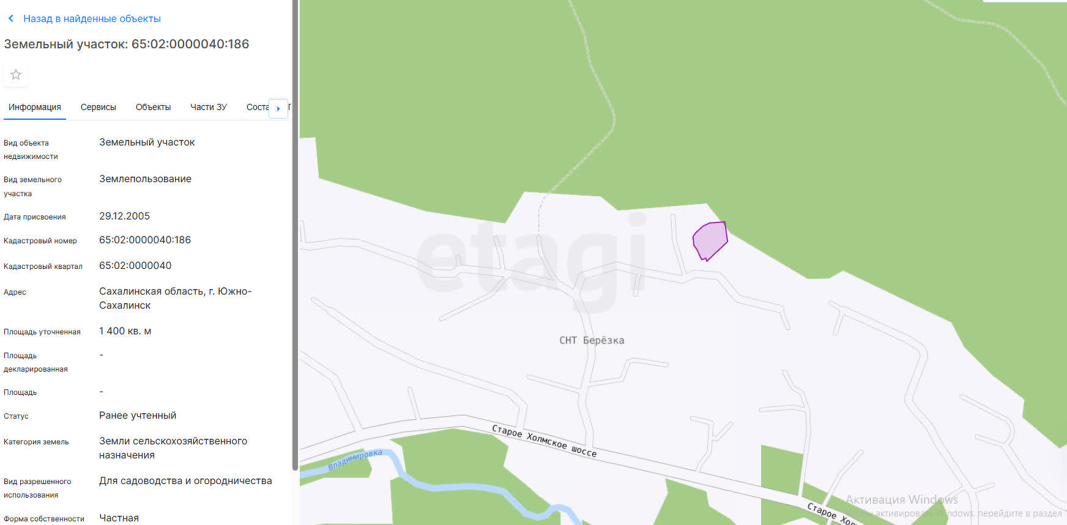The width and height of the screenshot is (1067, 525).
Task: Click tabs scroll-right arrow button
Action: 278,108
